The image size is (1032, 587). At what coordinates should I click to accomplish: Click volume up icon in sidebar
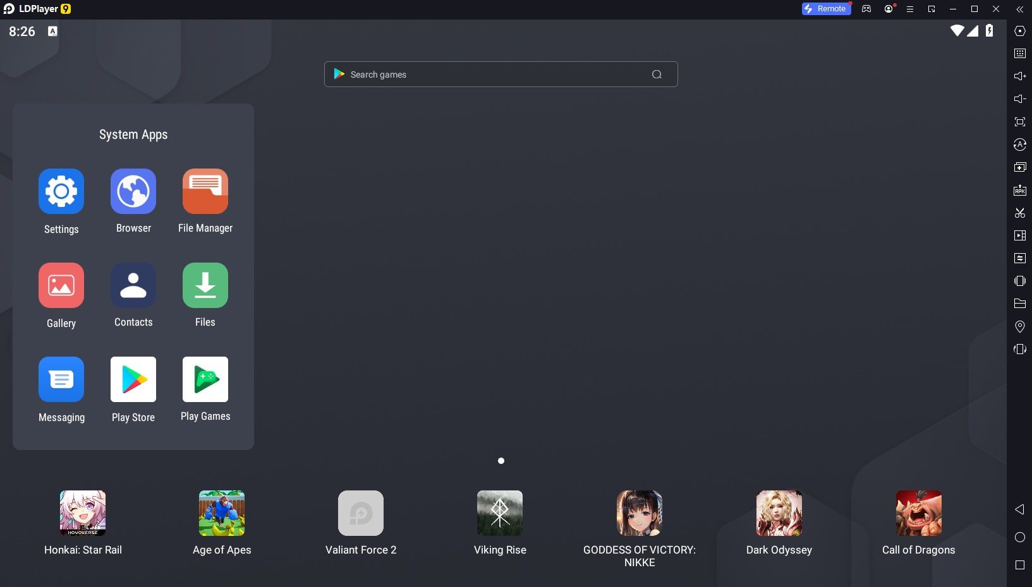(1020, 76)
